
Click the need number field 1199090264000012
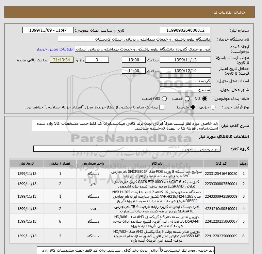(185, 30)
